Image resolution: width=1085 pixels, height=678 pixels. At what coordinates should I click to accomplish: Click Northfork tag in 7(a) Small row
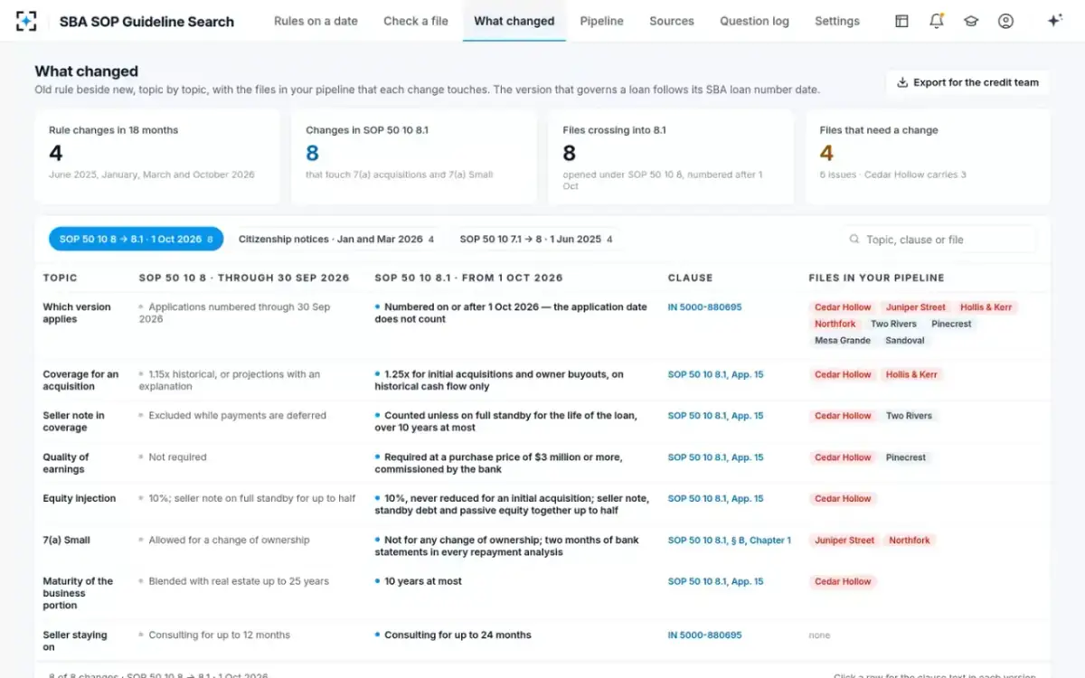click(910, 541)
